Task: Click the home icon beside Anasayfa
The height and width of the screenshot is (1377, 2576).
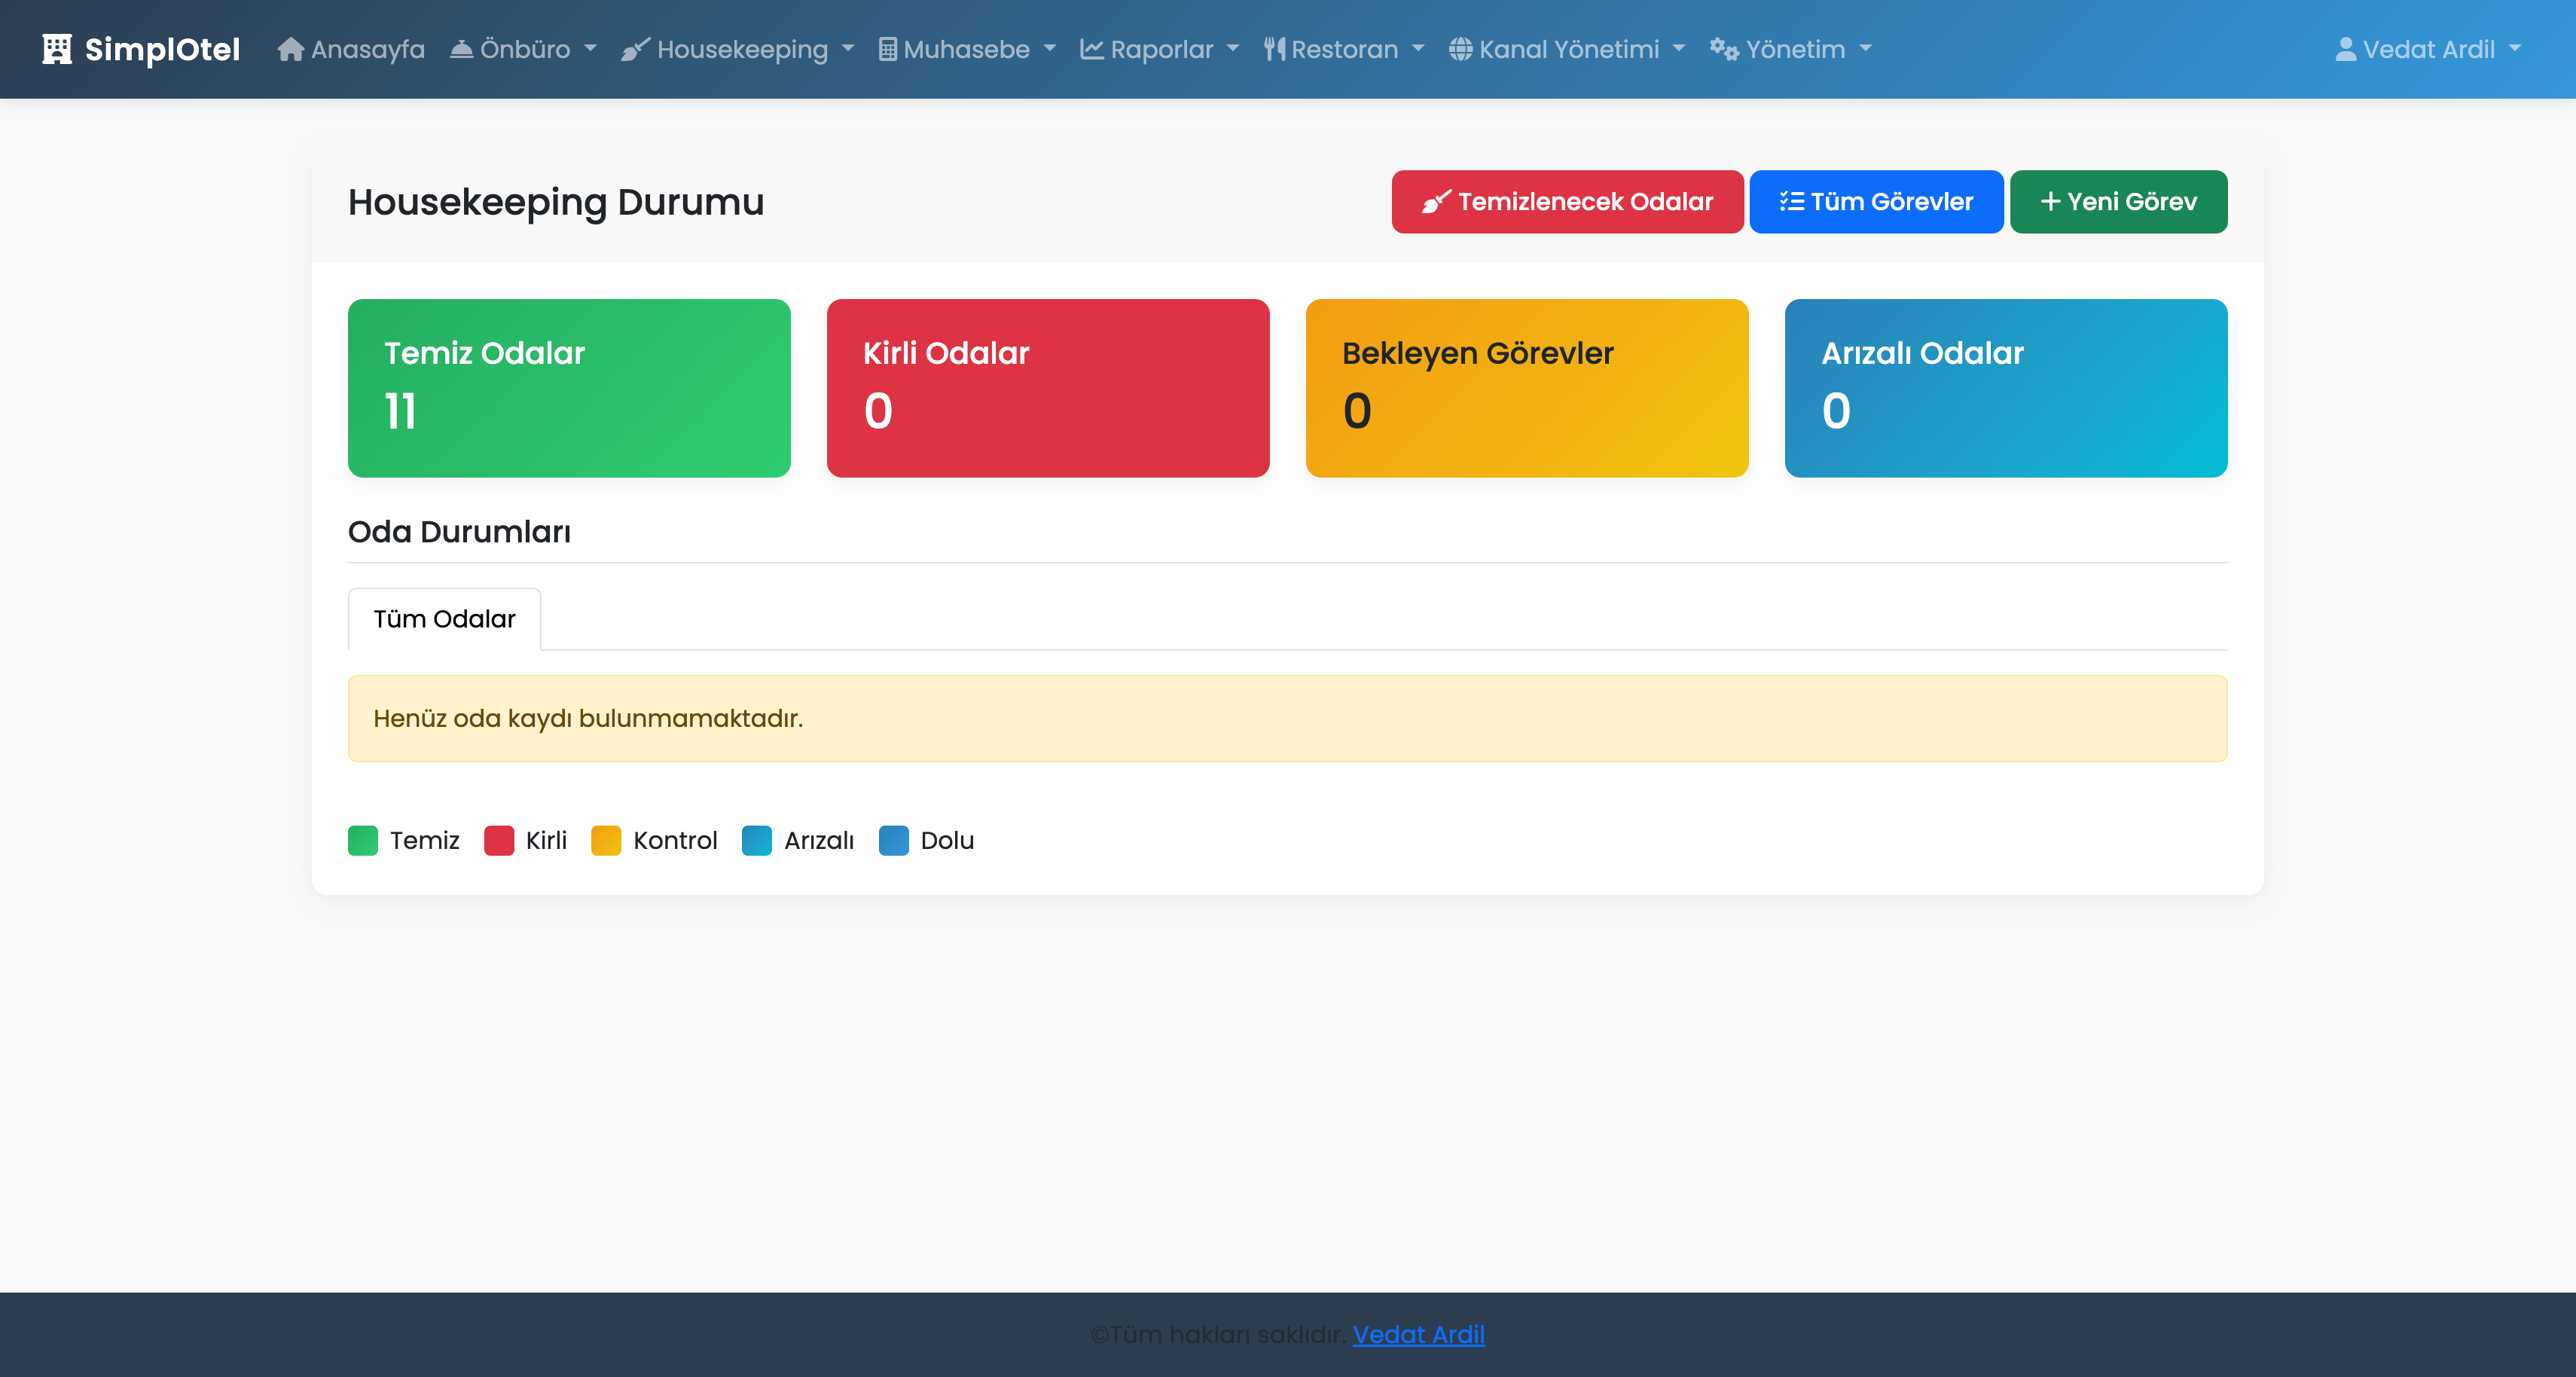Action: (x=290, y=49)
